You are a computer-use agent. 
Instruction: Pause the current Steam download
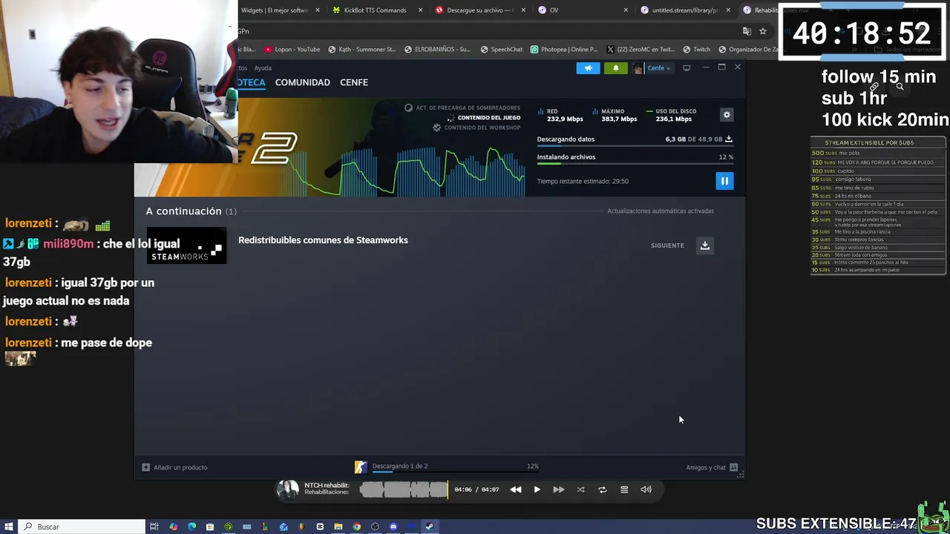[724, 181]
